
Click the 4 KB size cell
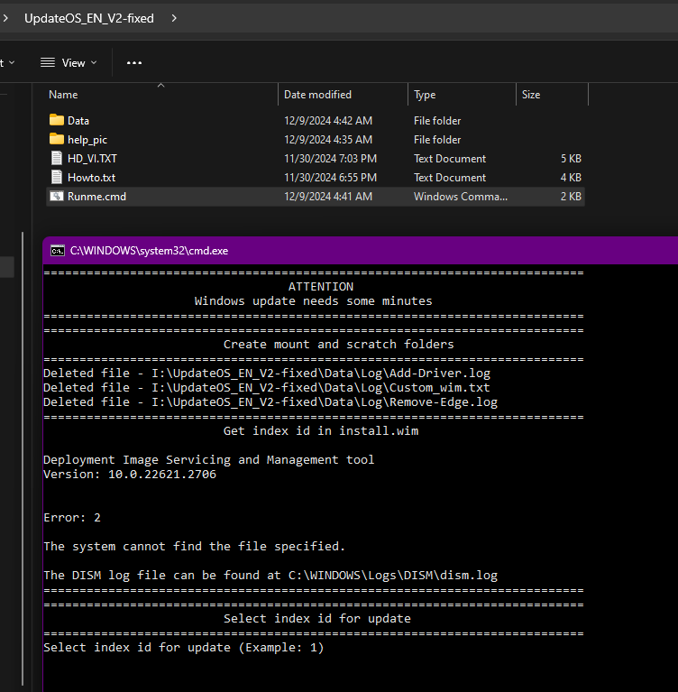[x=571, y=178]
